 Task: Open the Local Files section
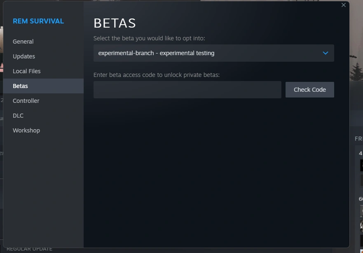[x=27, y=71]
